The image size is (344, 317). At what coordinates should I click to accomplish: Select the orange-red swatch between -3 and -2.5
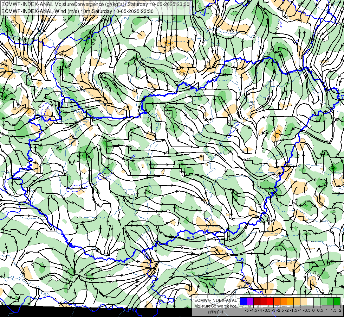tap(277, 302)
